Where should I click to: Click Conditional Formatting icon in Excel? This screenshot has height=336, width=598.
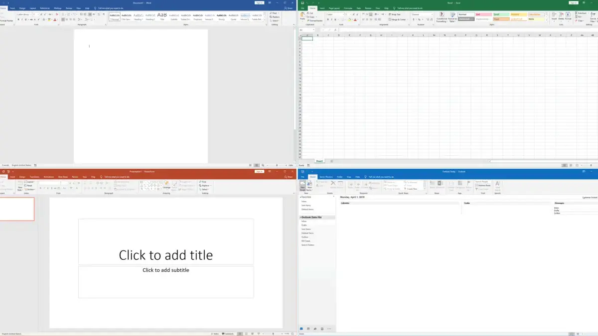442,15
